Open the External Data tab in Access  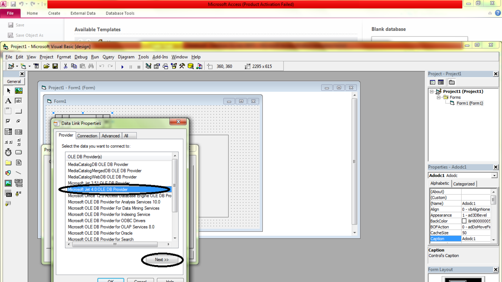pyautogui.click(x=83, y=13)
